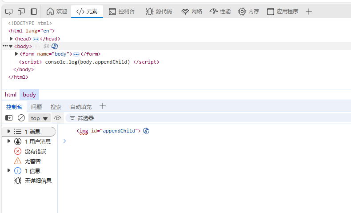Switch to 搜索 search drawer tab

pos(56,107)
